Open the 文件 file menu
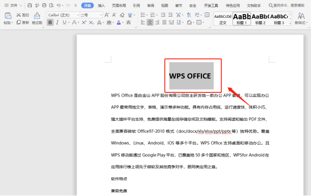The width and height of the screenshot is (311, 196). 13,5
